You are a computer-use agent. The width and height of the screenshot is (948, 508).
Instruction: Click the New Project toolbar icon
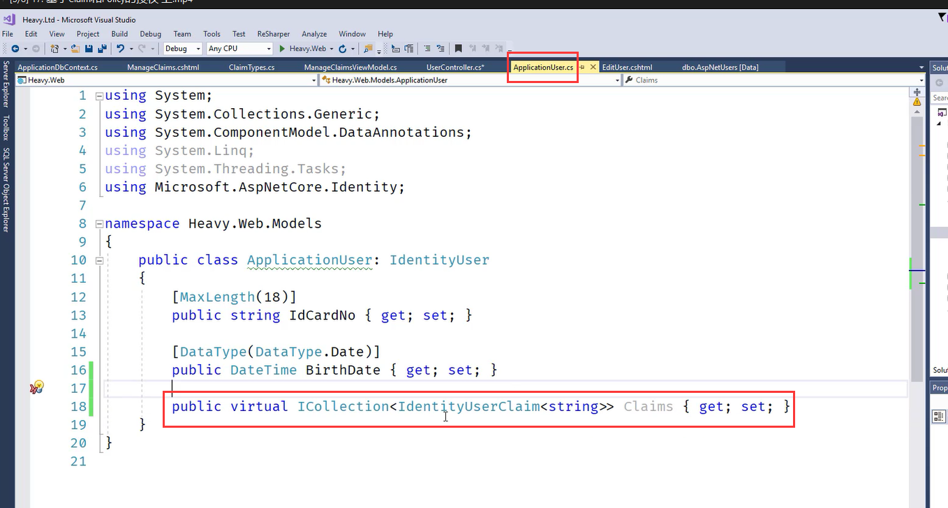pyautogui.click(x=54, y=49)
